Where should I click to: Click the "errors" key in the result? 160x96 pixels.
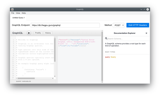click(63, 40)
